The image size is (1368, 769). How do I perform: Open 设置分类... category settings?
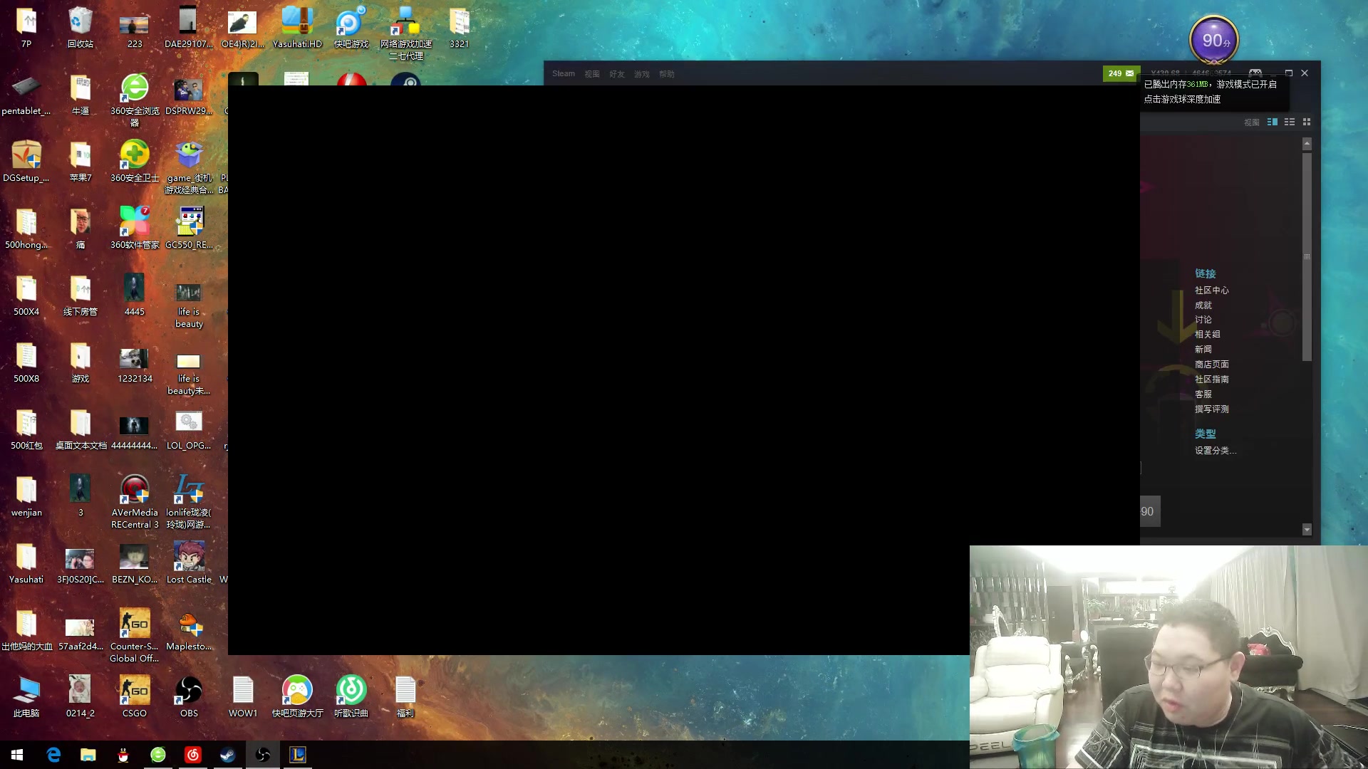(1216, 451)
